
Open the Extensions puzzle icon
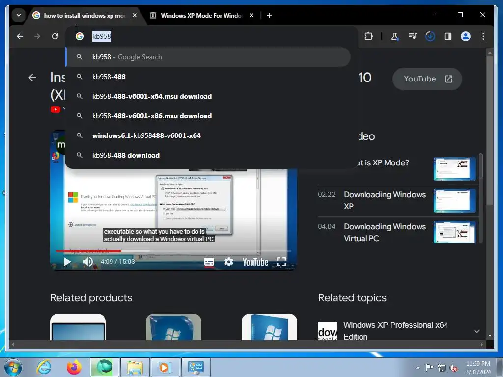pyautogui.click(x=368, y=36)
